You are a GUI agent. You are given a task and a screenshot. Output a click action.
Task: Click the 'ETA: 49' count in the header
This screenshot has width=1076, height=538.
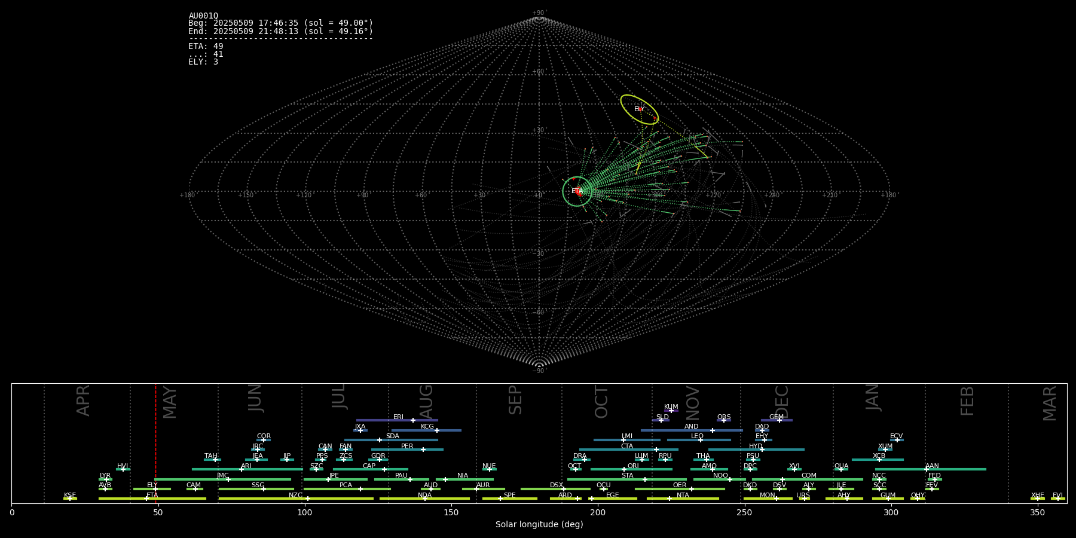(x=206, y=47)
